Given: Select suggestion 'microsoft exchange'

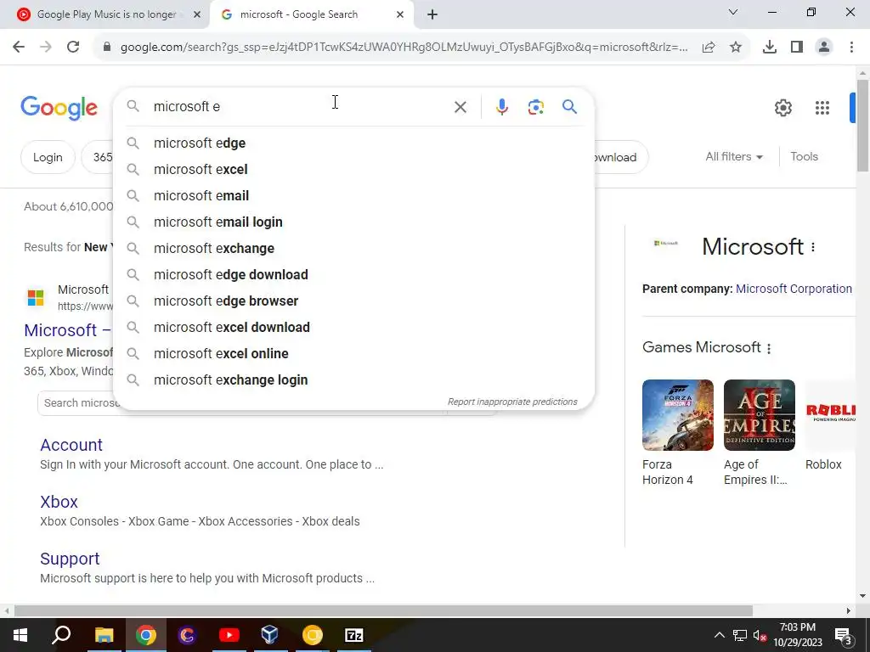Looking at the screenshot, I should point(354,249).
